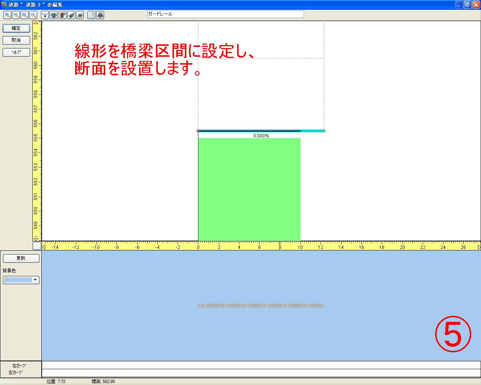Click the zoom out magnifier icon
Image resolution: width=481 pixels, height=385 pixels.
[16, 15]
